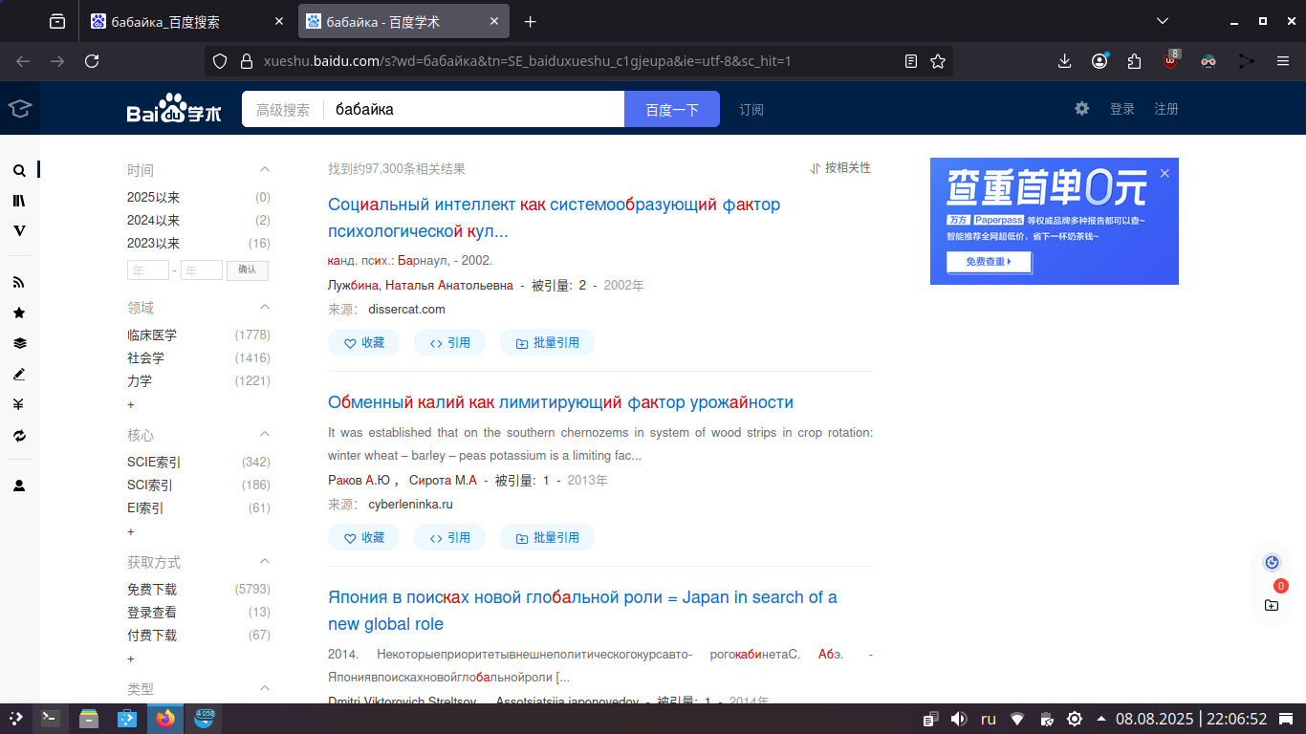Open the Обменный калий как лимитирующий result
This screenshot has height=734, width=1306.
[x=560, y=402]
